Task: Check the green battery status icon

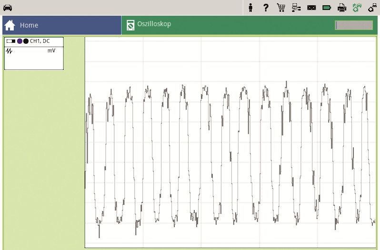Action: (x=327, y=8)
